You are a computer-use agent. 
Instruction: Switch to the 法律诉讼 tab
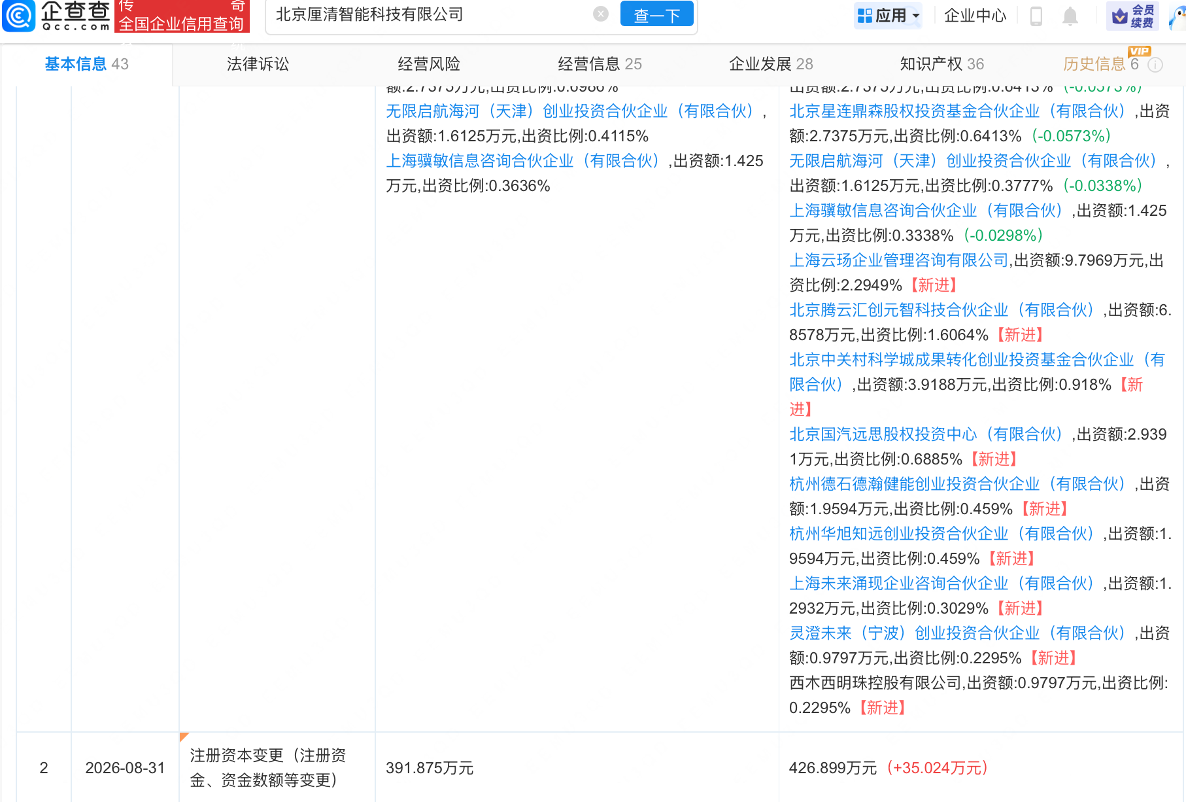coord(258,64)
